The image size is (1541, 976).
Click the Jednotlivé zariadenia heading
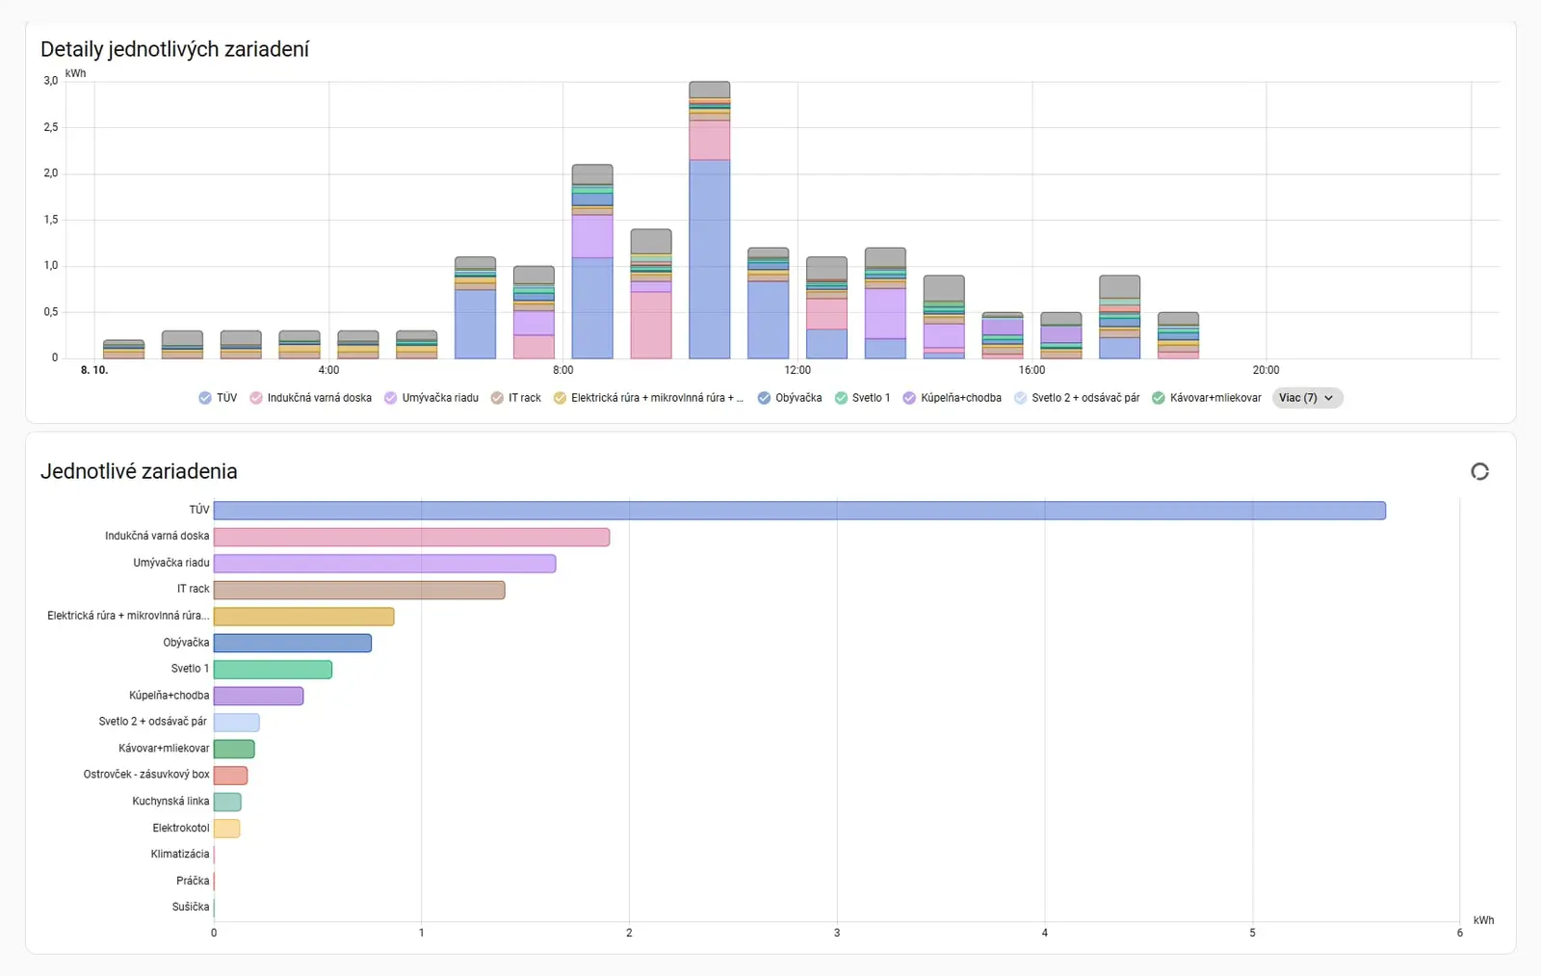pyautogui.click(x=139, y=471)
